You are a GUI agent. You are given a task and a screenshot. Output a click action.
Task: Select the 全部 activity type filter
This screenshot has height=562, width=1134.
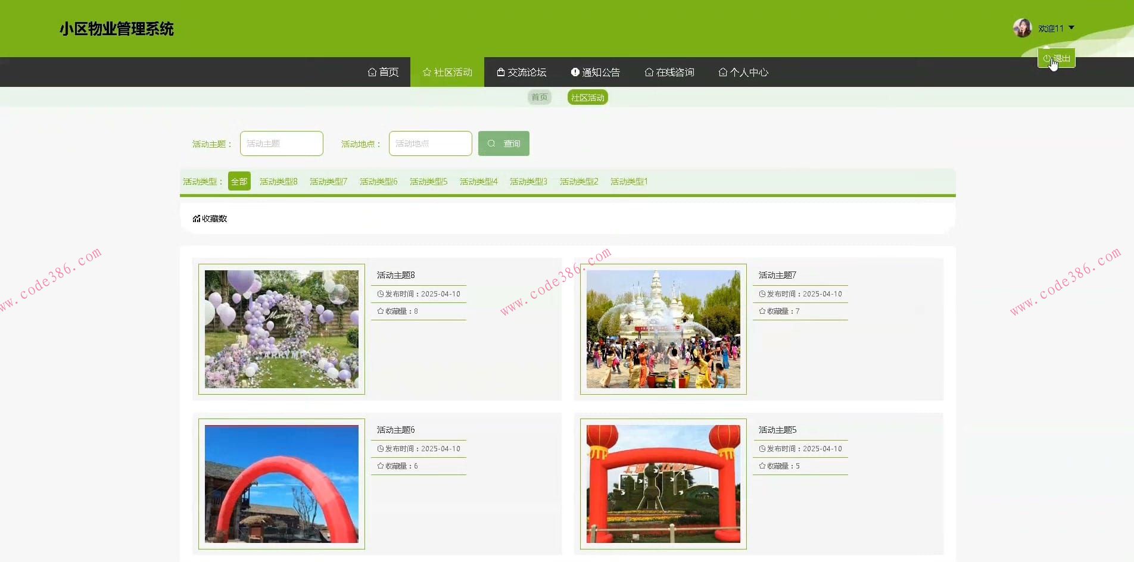tap(239, 182)
